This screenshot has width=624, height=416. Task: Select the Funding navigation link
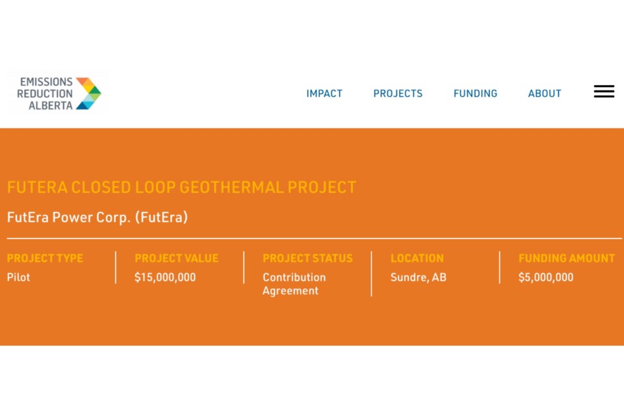click(x=475, y=94)
